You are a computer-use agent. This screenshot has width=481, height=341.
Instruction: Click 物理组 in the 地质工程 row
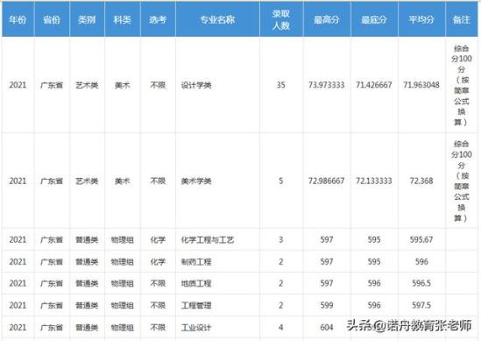coord(122,283)
